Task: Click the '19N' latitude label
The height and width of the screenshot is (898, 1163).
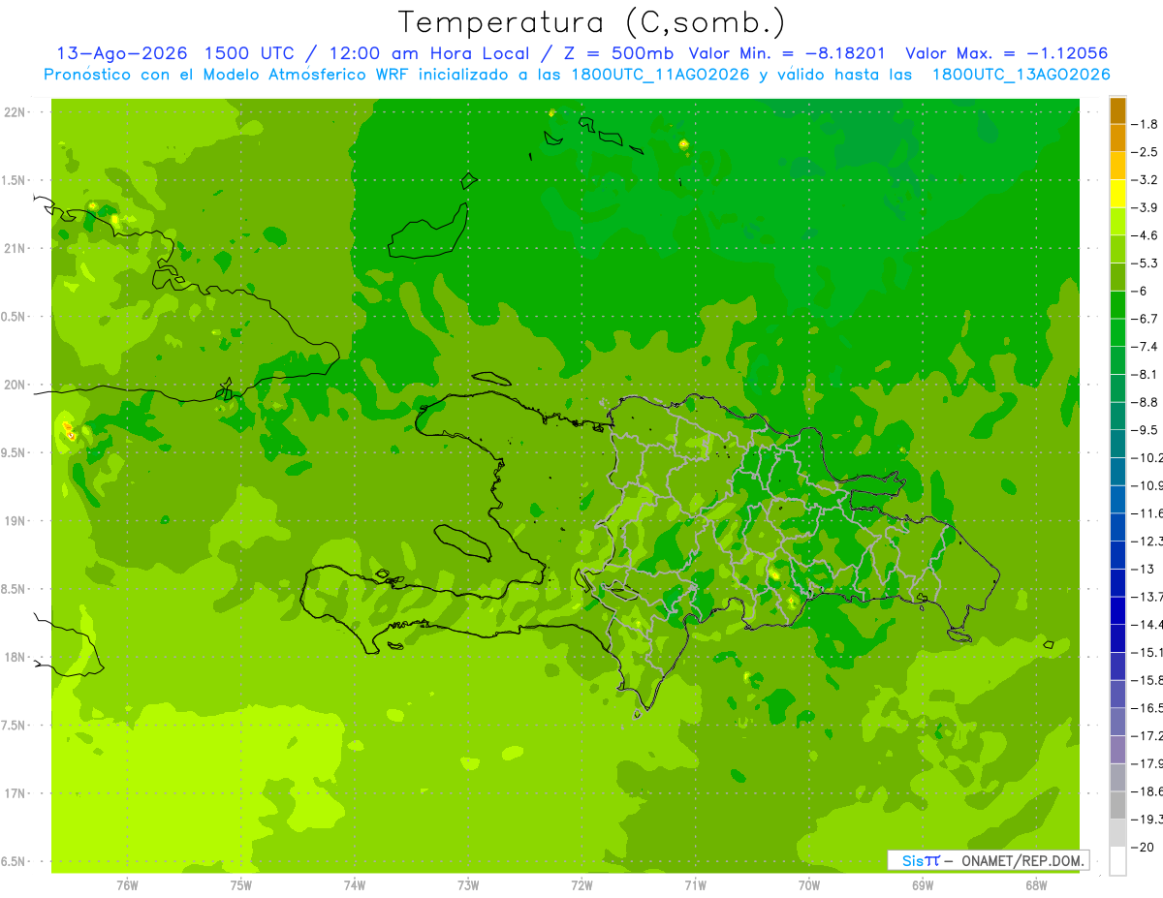Action: click(x=15, y=521)
